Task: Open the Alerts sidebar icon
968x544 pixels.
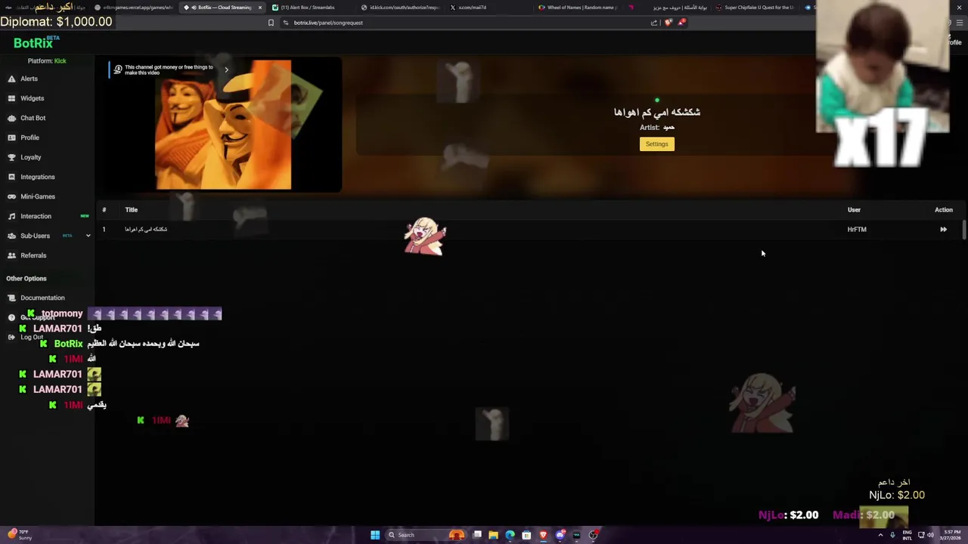Action: coord(11,79)
